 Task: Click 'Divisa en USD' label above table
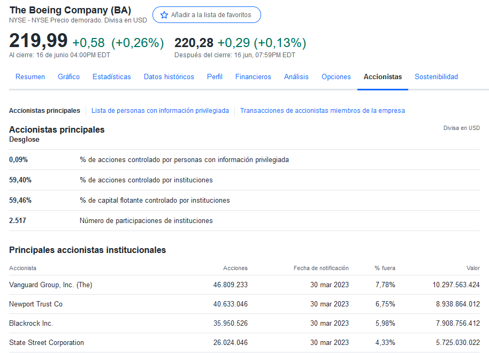(x=462, y=128)
